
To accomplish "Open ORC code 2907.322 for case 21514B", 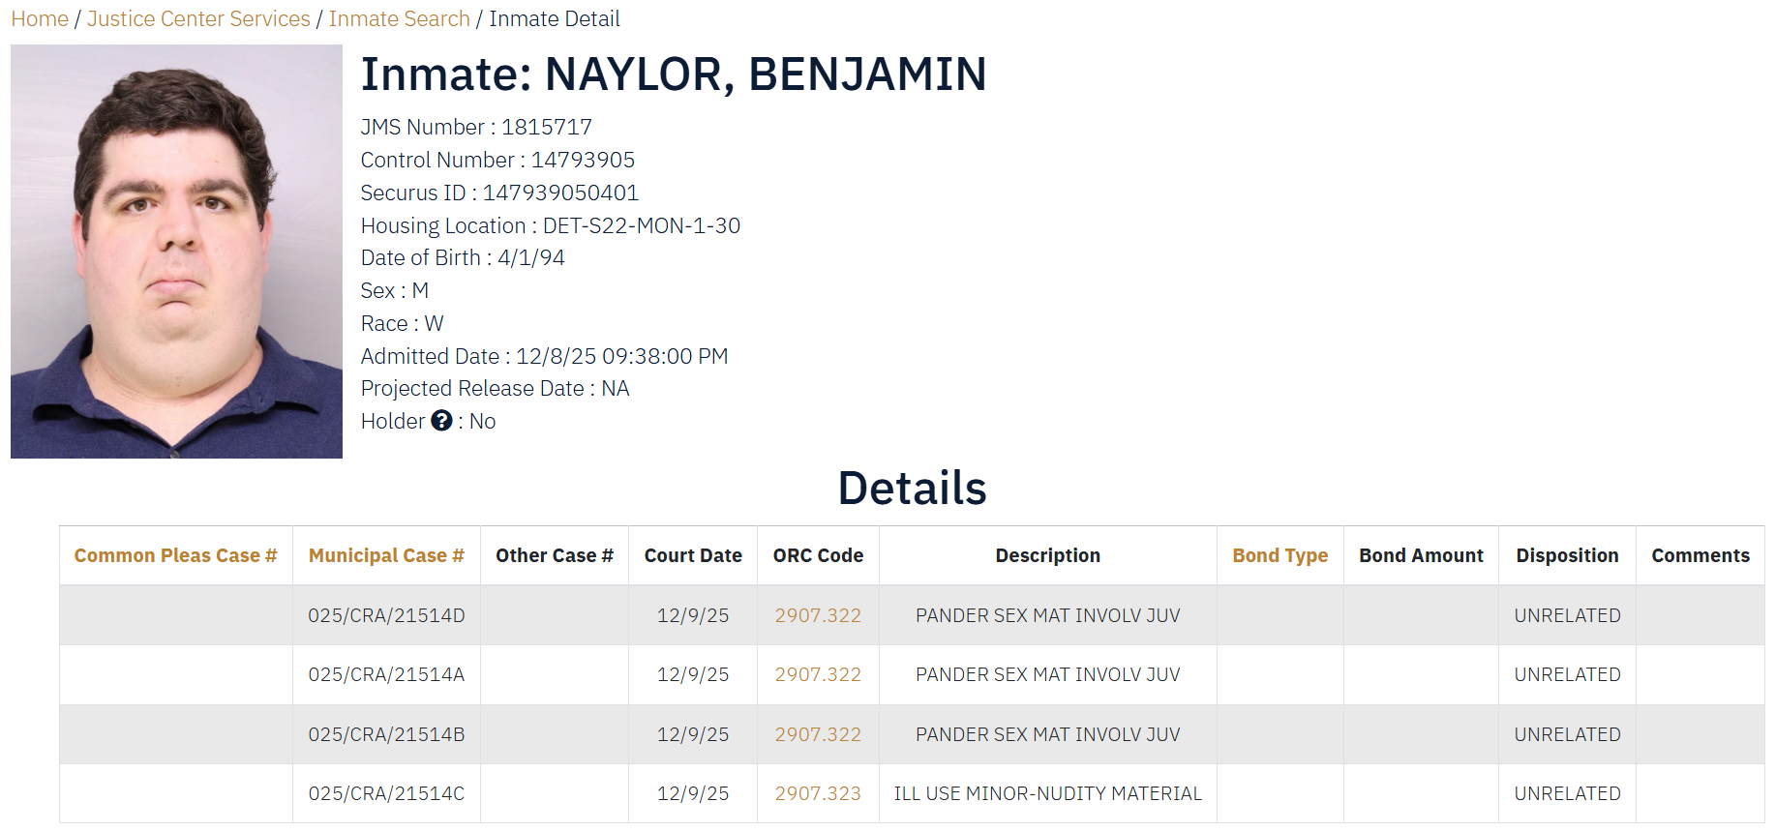I will click(x=818, y=734).
